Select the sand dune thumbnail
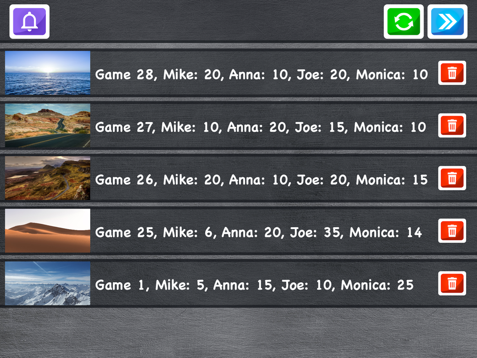The height and width of the screenshot is (358, 477). (x=47, y=231)
